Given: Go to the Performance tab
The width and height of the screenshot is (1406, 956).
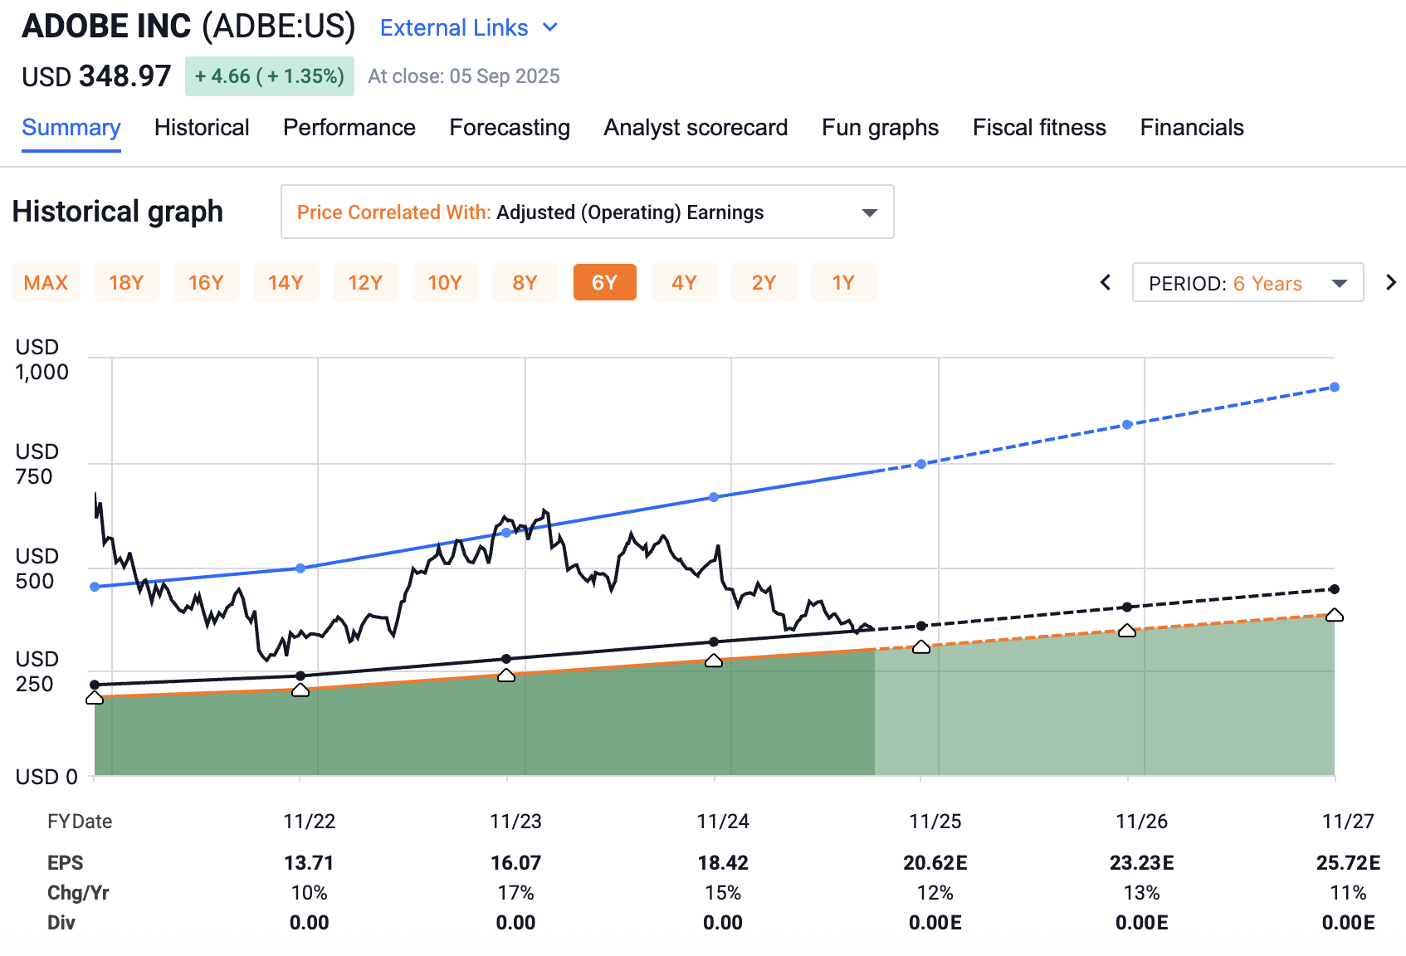Looking at the screenshot, I should pos(349,128).
